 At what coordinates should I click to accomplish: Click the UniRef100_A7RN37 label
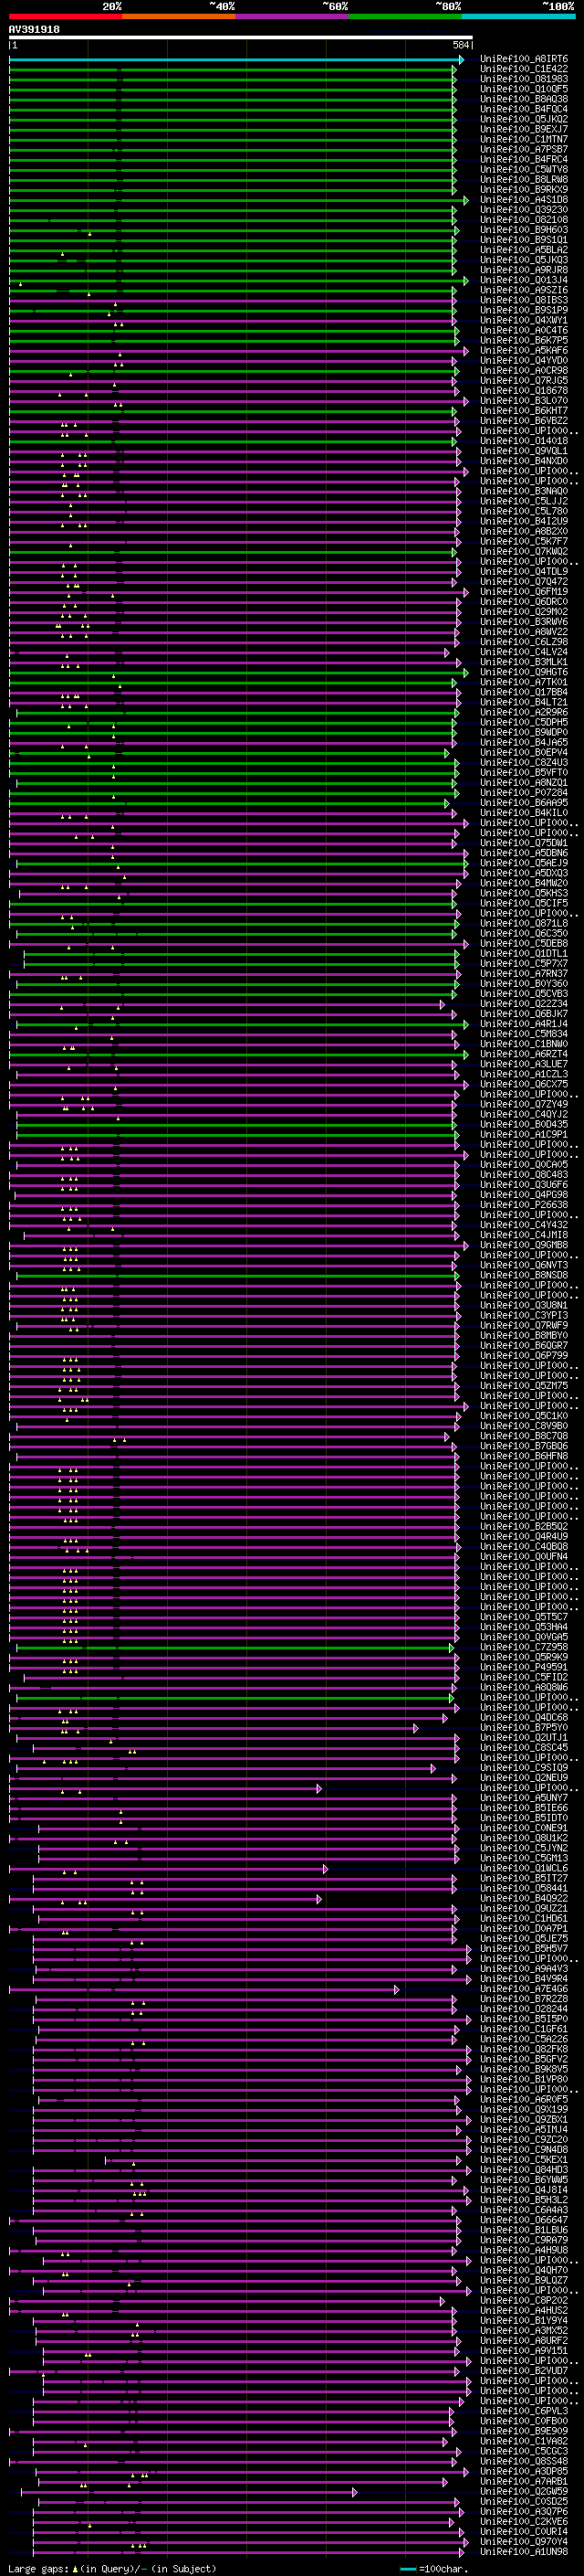point(524,973)
